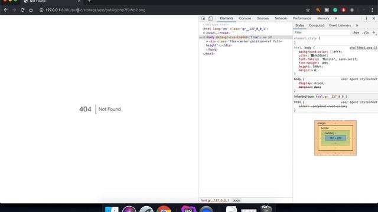
Task: Close the Not Found browser tab
Action: coord(79,1)
